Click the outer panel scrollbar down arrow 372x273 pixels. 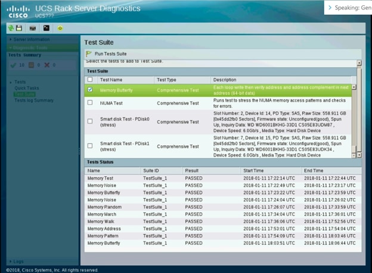359,155
